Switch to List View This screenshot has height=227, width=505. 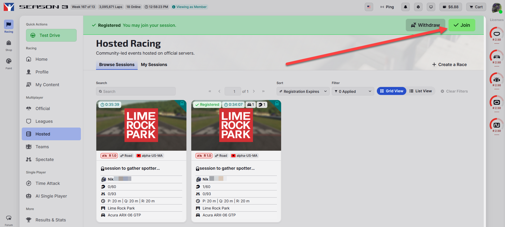pyautogui.click(x=421, y=91)
